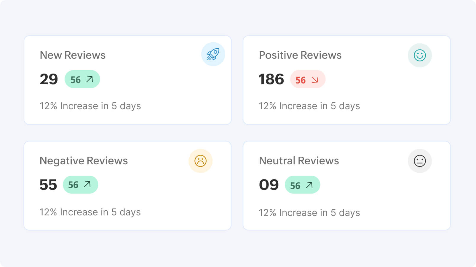
Task: Select the New Reviews card title
Action: [x=73, y=55]
